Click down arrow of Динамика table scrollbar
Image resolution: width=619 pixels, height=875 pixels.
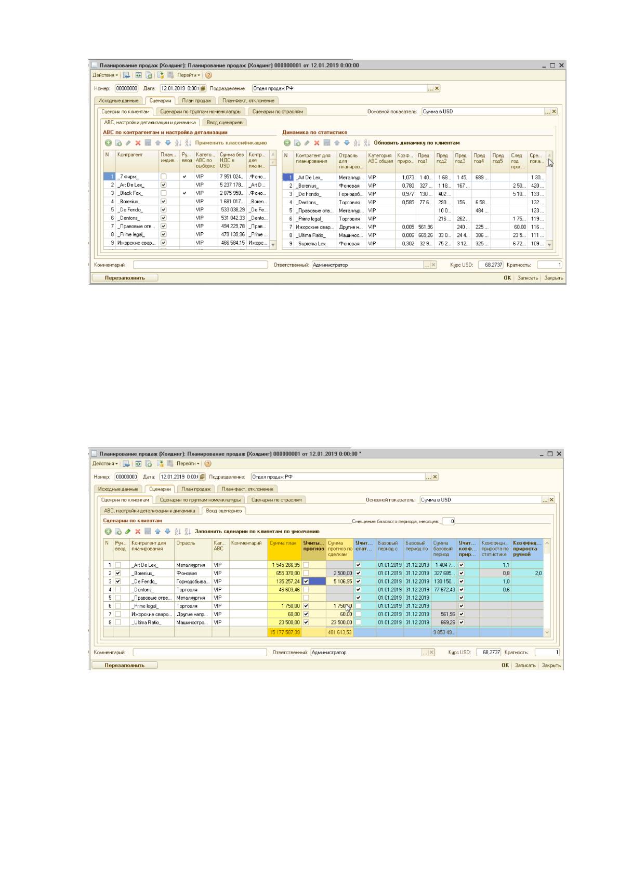click(x=550, y=244)
